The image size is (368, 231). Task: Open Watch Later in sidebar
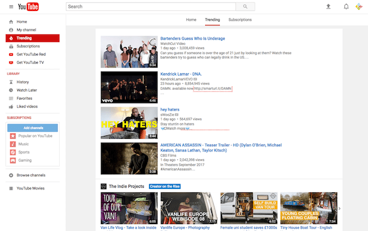coord(26,90)
